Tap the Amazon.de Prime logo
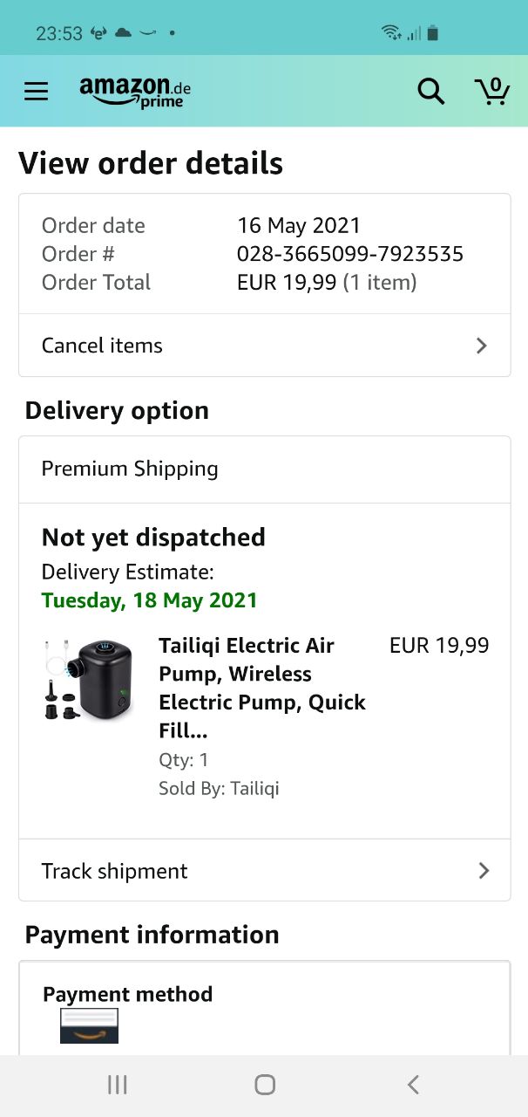This screenshot has height=1117, width=528. (x=135, y=92)
